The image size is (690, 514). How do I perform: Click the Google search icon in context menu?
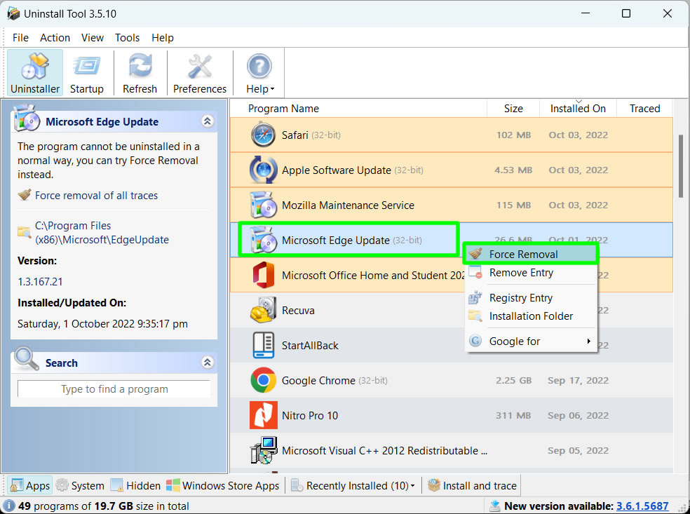tap(475, 341)
